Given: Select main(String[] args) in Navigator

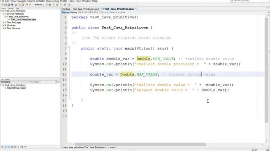Looking at the screenshot, I should coord(16,88).
